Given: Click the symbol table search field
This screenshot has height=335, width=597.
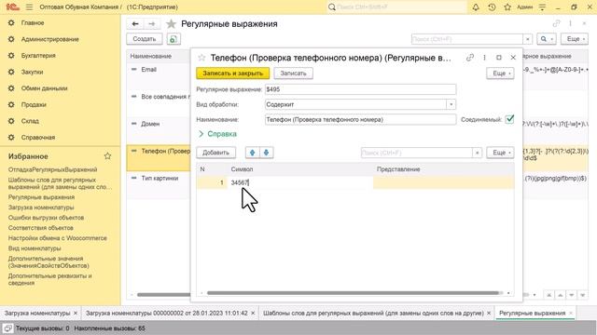Looking at the screenshot, I should (417, 153).
